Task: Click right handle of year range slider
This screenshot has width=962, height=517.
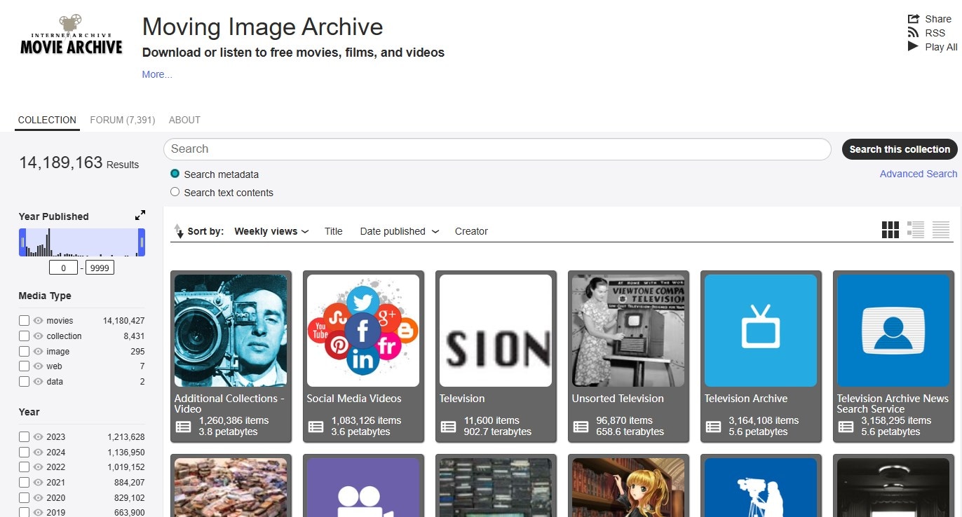Action: [142, 242]
